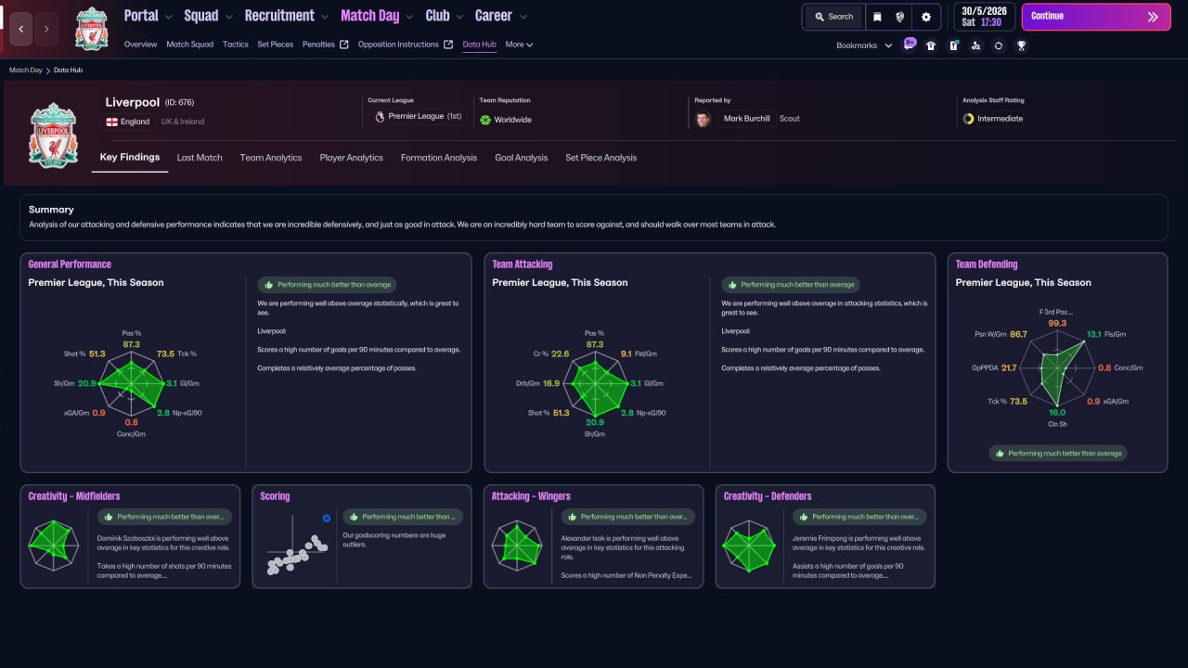Click the thumbs-up icon in Team Defending
The image size is (1188, 668).
1001,454
